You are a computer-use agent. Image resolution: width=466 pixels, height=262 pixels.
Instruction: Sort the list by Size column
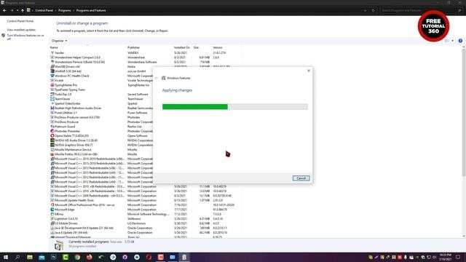tap(196, 47)
